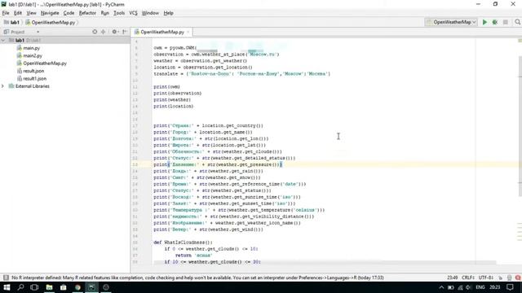Hide the Project tool window icon
This screenshot has height=293, width=522.
point(125,32)
